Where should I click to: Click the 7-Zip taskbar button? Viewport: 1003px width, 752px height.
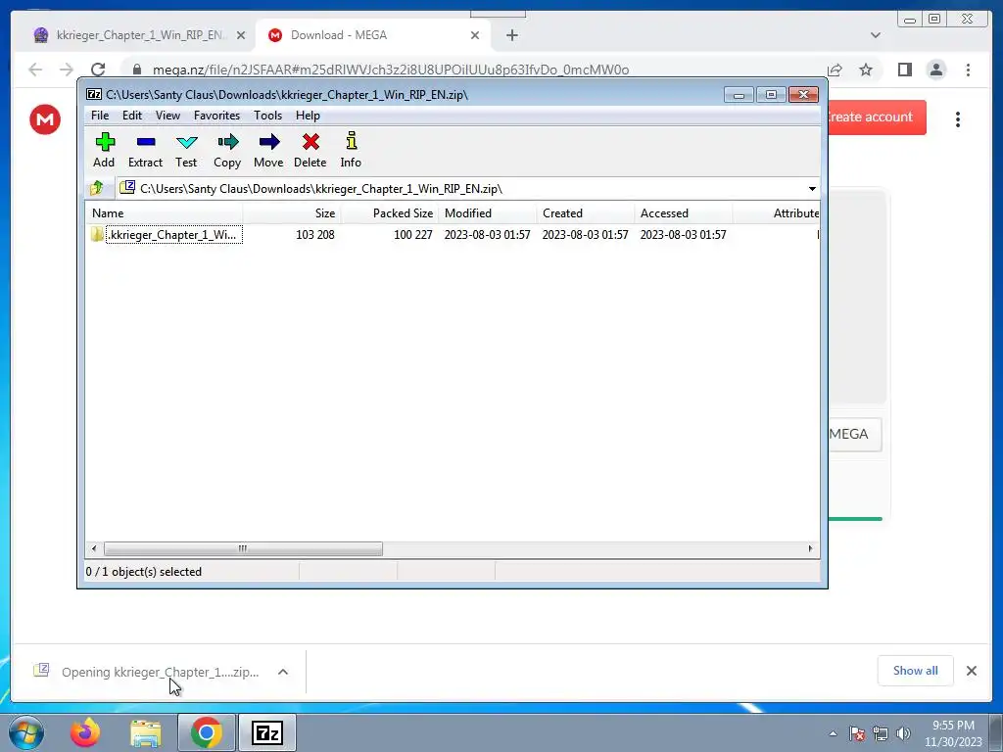pos(267,732)
